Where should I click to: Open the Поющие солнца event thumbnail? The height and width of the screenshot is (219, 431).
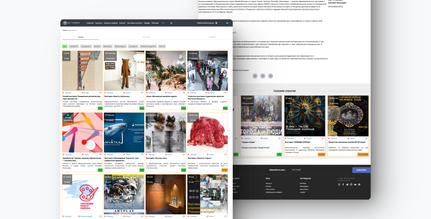point(305,116)
